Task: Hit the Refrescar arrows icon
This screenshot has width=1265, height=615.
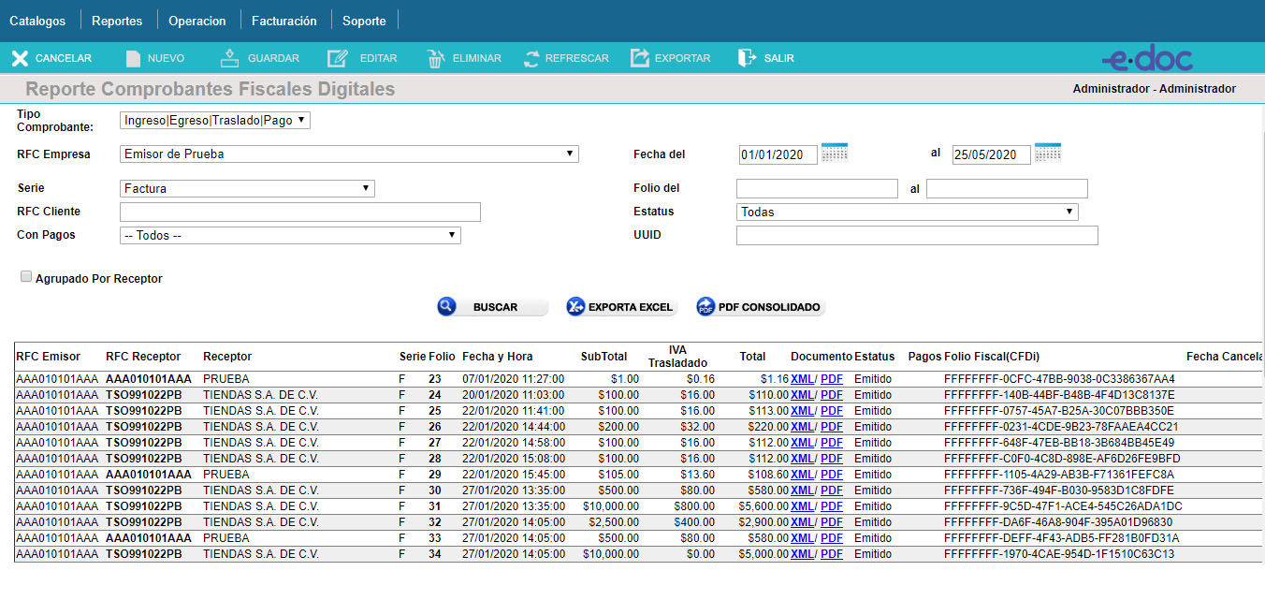Action: [x=531, y=59]
